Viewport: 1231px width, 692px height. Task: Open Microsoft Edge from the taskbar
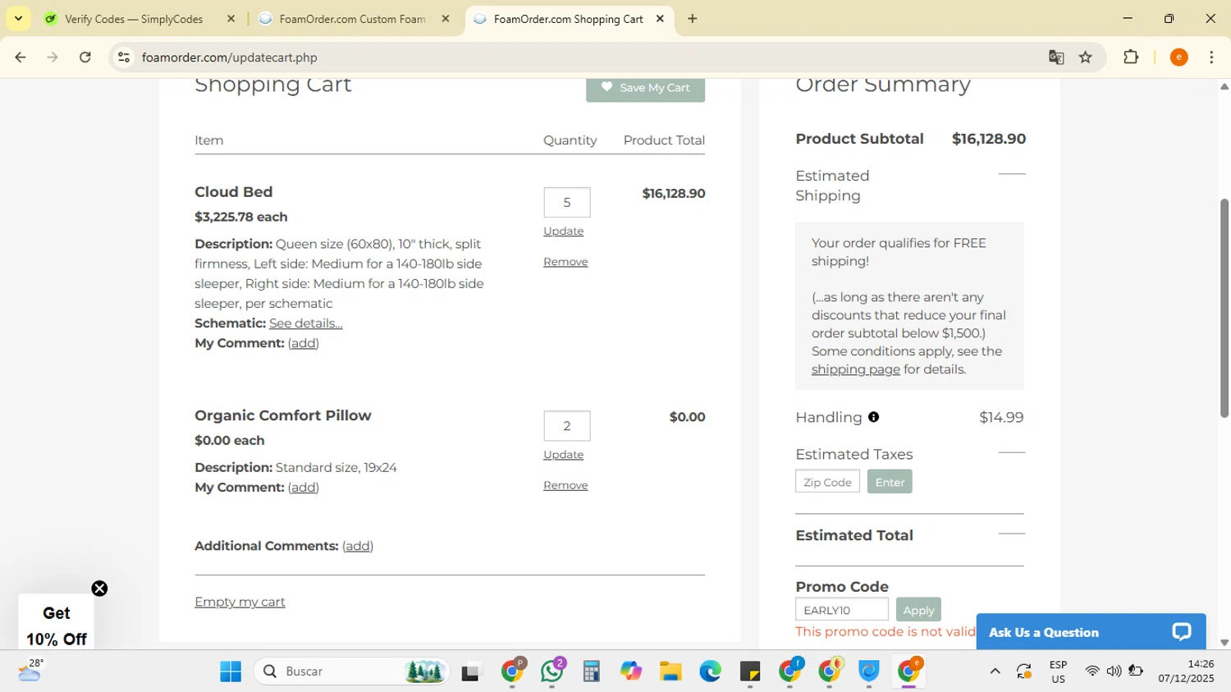pyautogui.click(x=710, y=671)
